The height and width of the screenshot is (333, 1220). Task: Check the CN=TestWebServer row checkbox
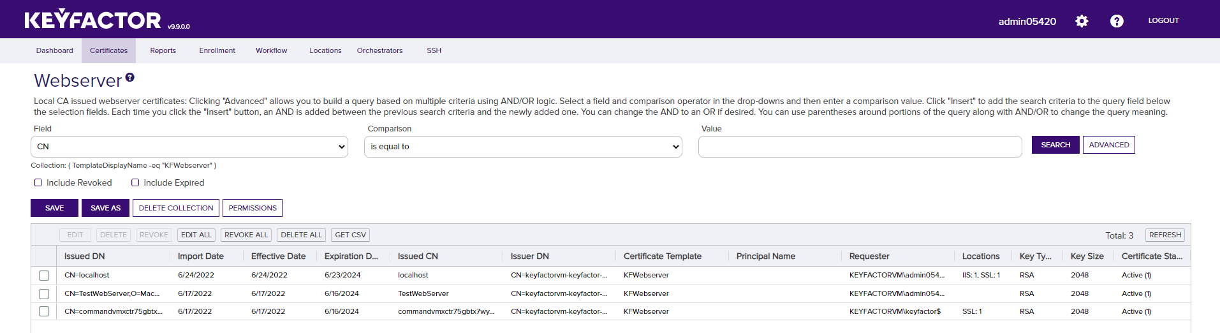point(44,294)
